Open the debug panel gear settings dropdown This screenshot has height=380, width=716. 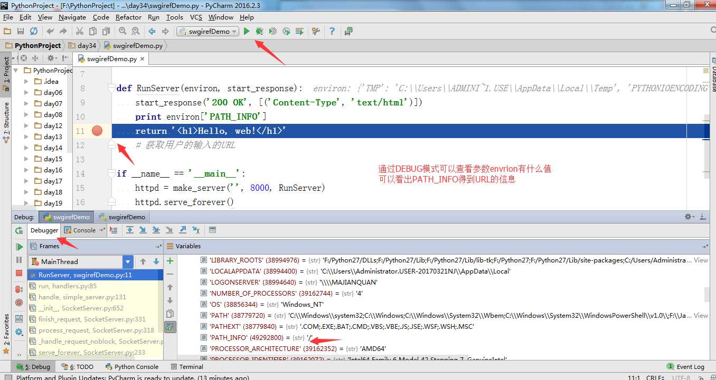point(690,217)
